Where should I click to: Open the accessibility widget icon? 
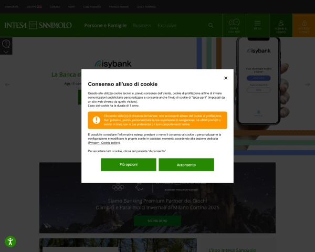tap(10, 241)
